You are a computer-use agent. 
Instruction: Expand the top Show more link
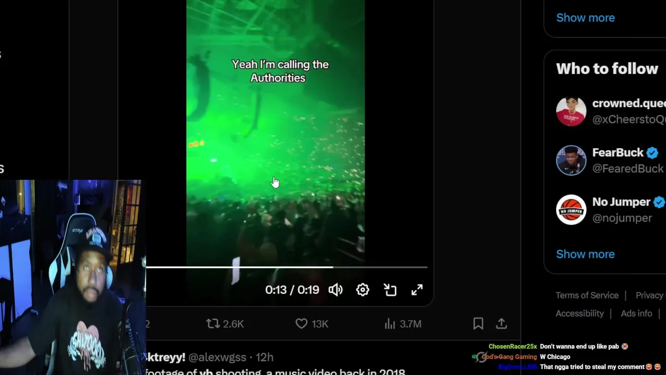(x=585, y=18)
